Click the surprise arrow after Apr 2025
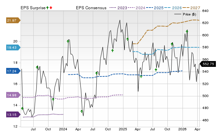The height and width of the screenshot is (131, 220). (141, 76)
